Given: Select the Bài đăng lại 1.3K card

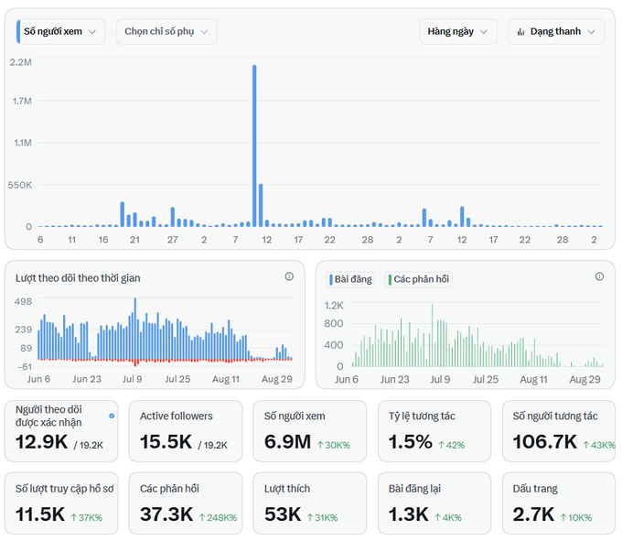Looking at the screenshot, I should point(434,503).
